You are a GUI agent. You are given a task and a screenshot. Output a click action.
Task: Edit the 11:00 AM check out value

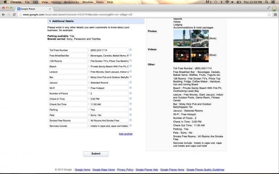[x=109, y=104]
